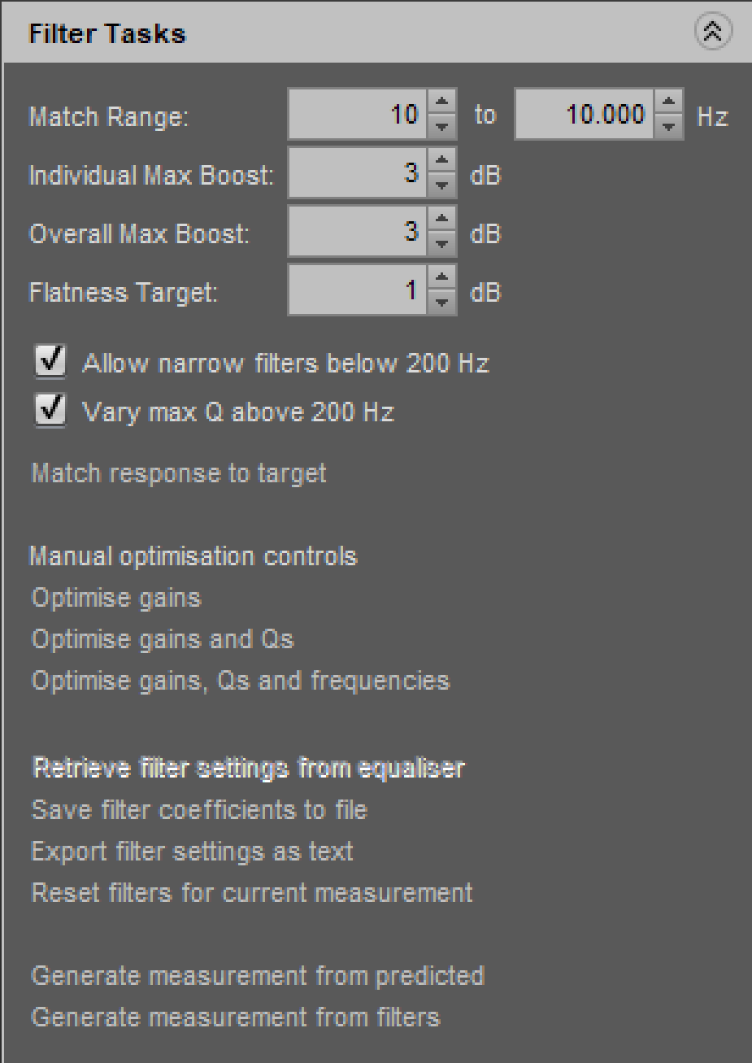The height and width of the screenshot is (1063, 752).
Task: Export filter settings as text
Action: click(192, 852)
